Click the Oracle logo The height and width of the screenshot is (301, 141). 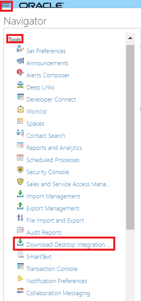[41, 5]
